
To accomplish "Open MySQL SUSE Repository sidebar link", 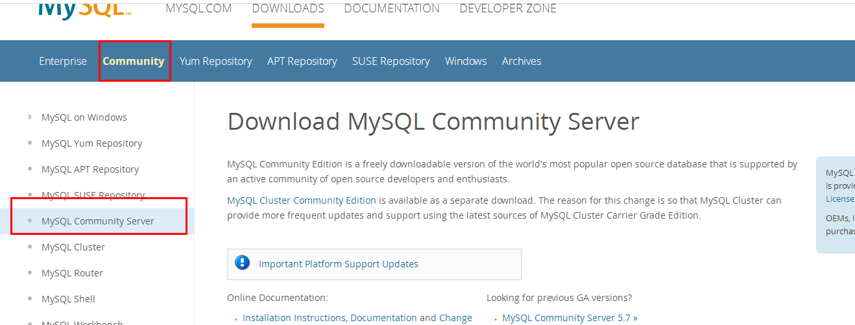I will click(x=93, y=195).
